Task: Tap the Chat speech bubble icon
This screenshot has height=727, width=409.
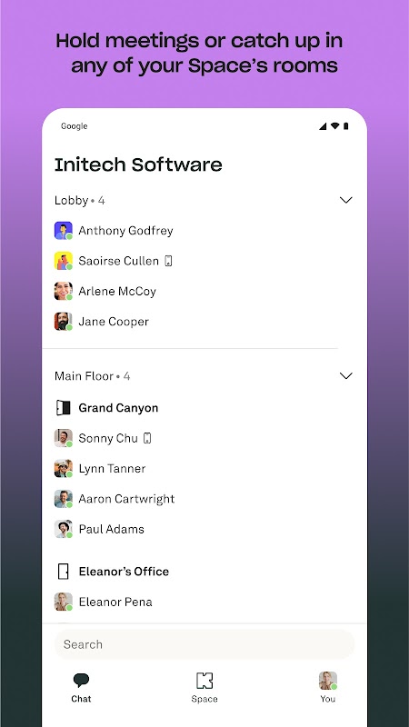Action: (81, 680)
